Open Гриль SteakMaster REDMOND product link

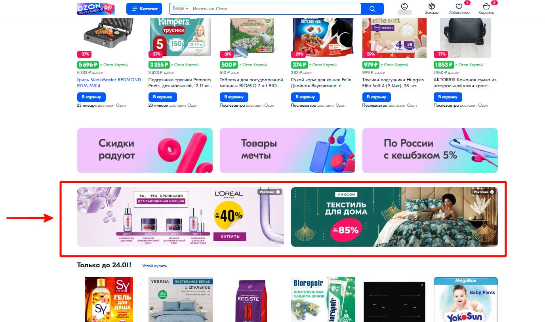pyautogui.click(x=109, y=82)
